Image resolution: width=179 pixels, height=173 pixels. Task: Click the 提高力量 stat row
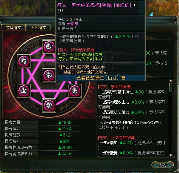coord(42,123)
